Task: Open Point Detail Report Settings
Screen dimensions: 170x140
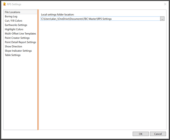Action: click(20, 42)
